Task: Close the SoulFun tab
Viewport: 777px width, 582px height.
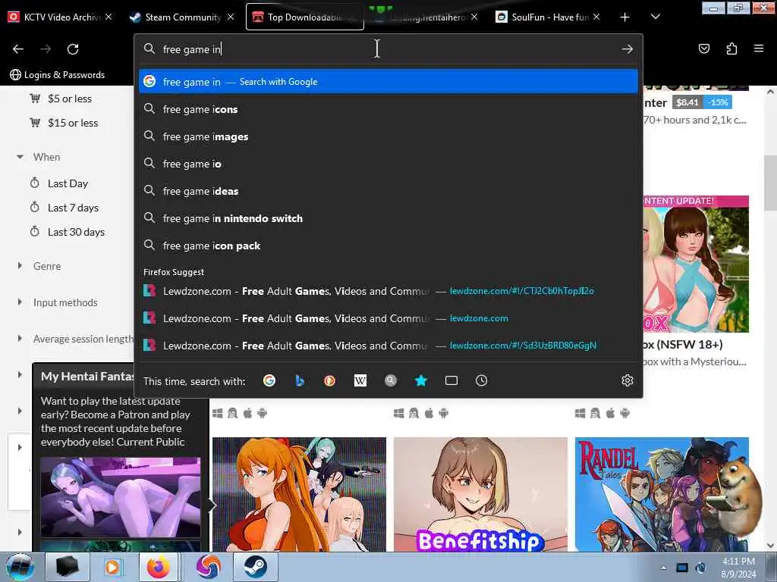Action: 596,17
